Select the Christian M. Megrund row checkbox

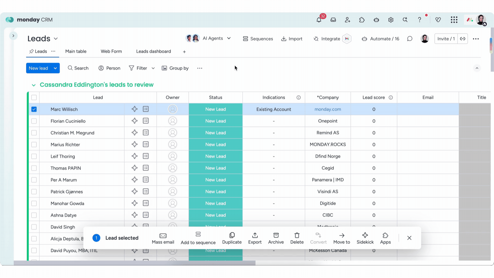pos(34,133)
